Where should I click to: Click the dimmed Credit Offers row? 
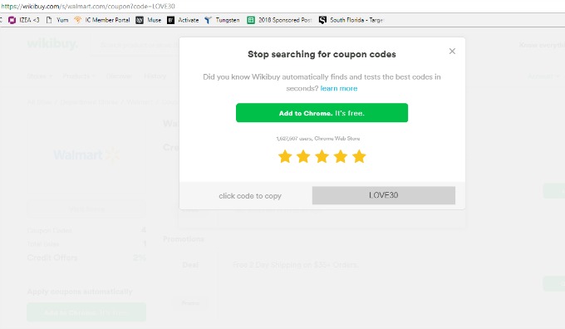coord(86,258)
